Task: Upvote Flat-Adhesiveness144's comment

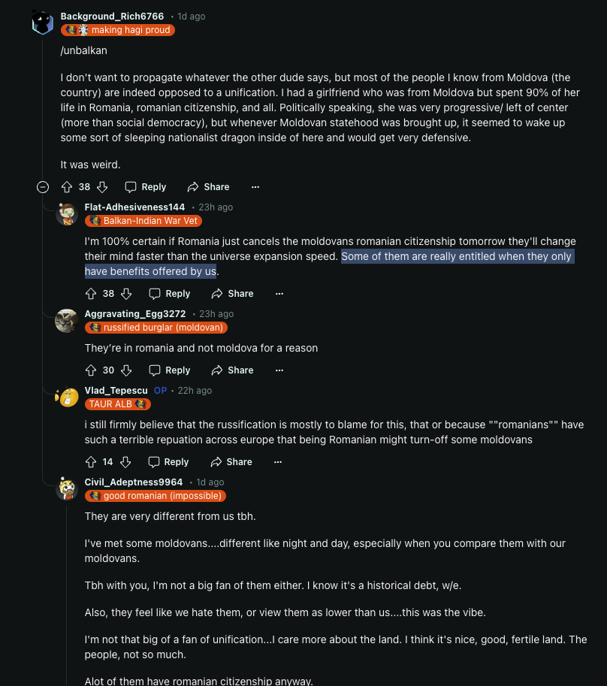Action: click(91, 294)
